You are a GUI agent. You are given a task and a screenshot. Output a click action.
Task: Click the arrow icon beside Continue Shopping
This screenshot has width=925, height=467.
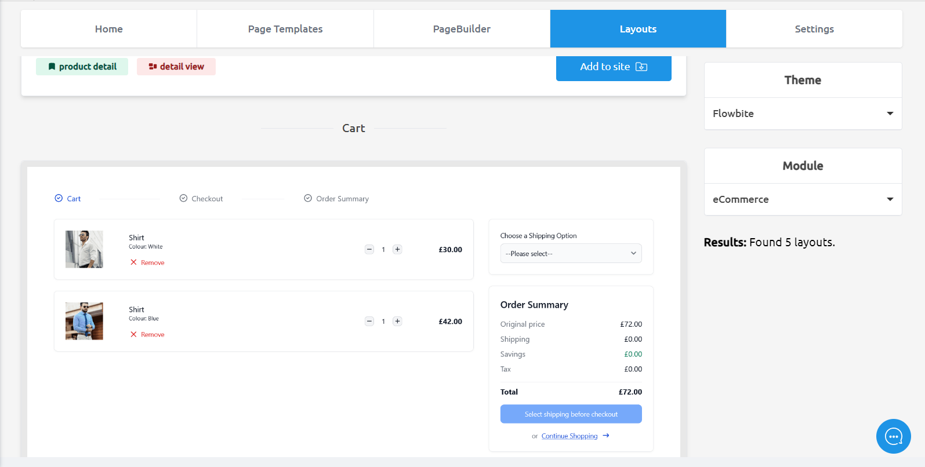pyautogui.click(x=606, y=436)
